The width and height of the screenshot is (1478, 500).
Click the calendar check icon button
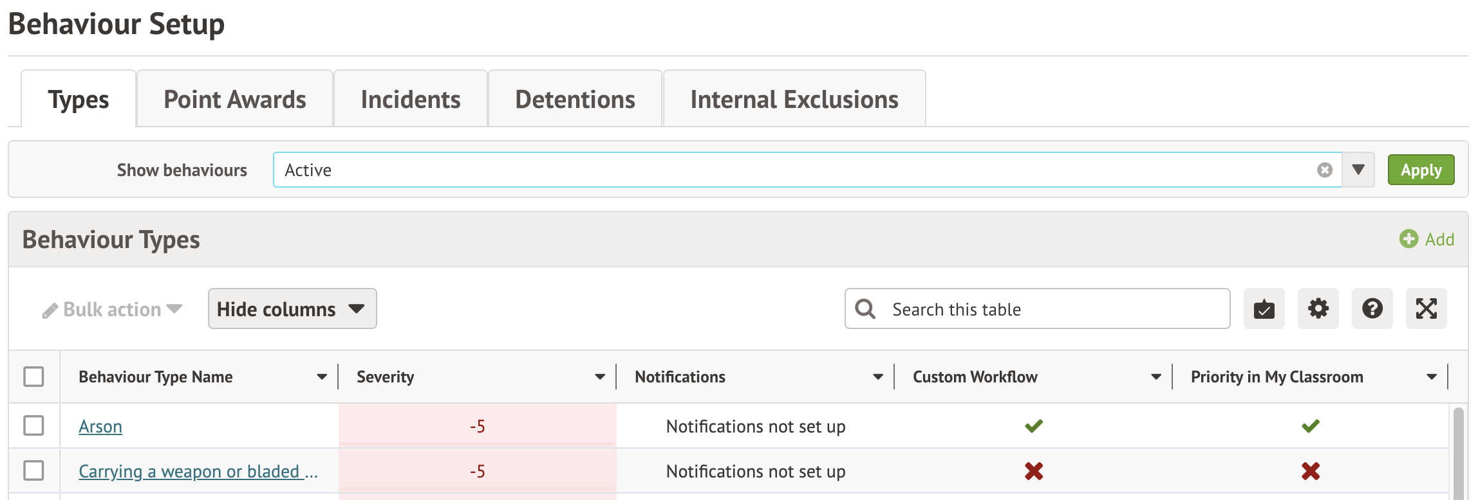pos(1264,309)
